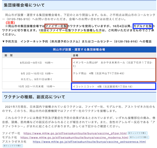Image resolution: width=157 pixels, height=148 pixels.
Task: Open the Moderna vaccine mhlw.go.jp link
Action: [74, 138]
